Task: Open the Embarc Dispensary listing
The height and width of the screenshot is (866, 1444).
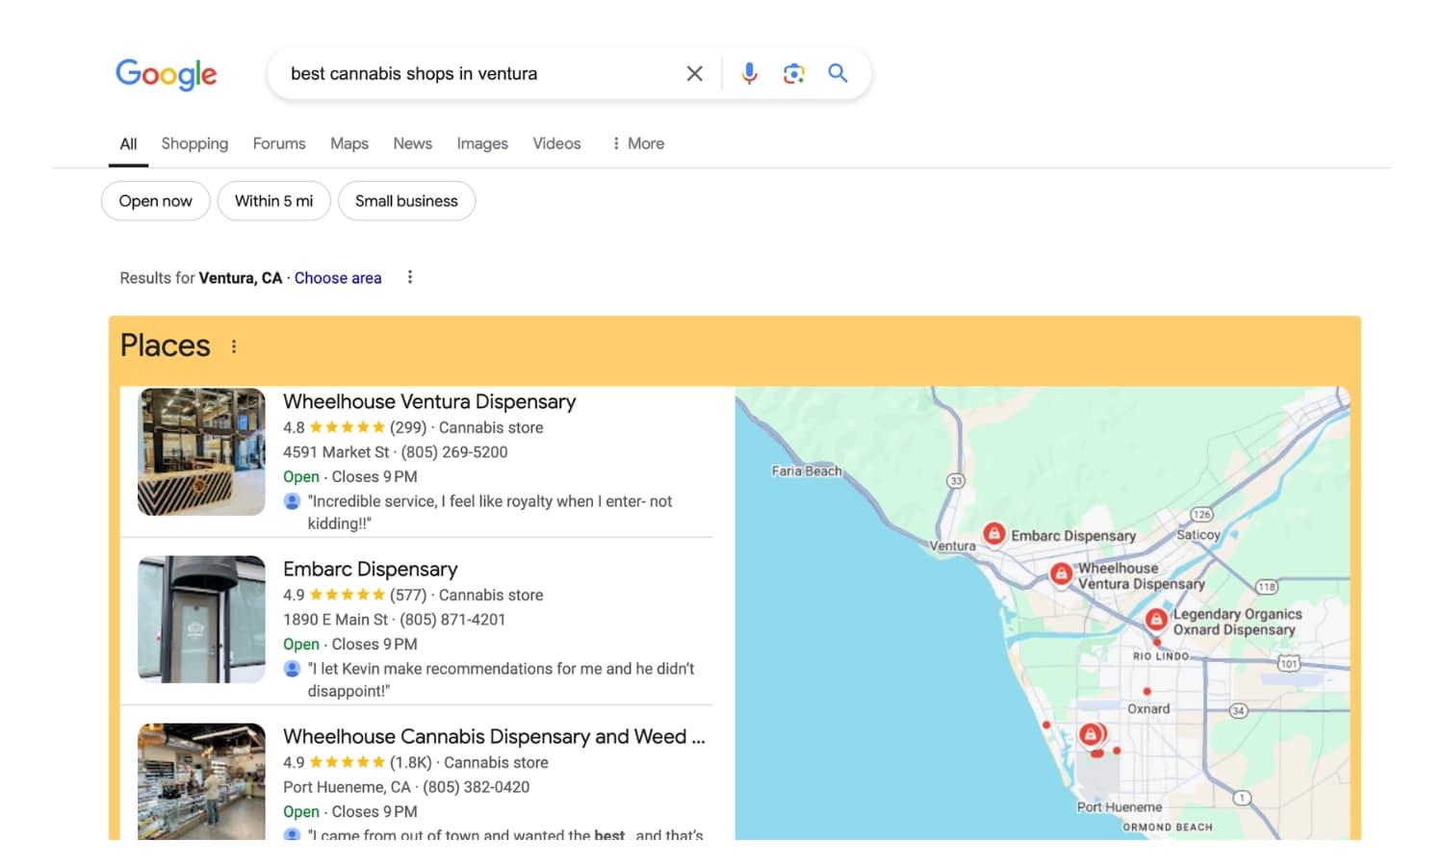Action: click(x=371, y=569)
